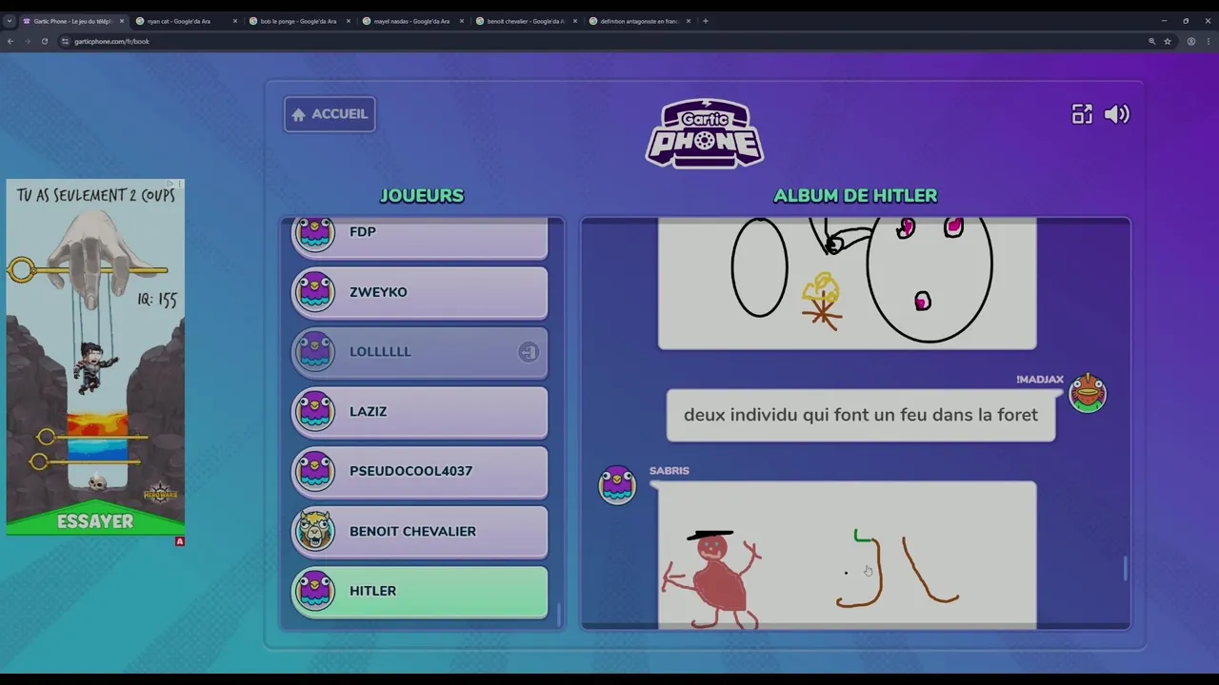Click the players list scrollbar

pos(559,615)
